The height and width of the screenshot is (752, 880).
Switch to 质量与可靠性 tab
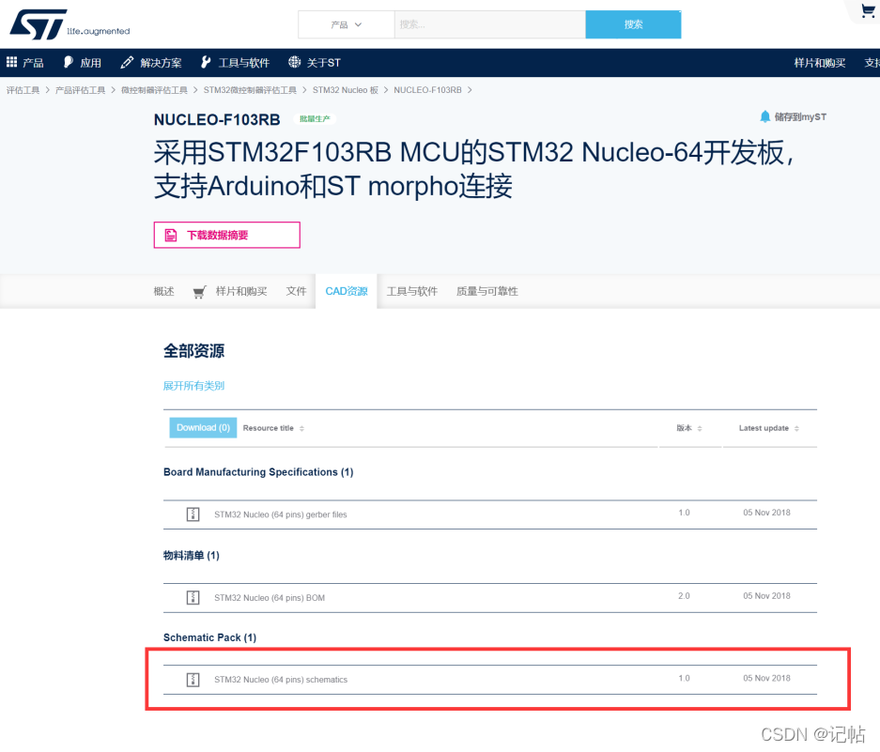487,291
